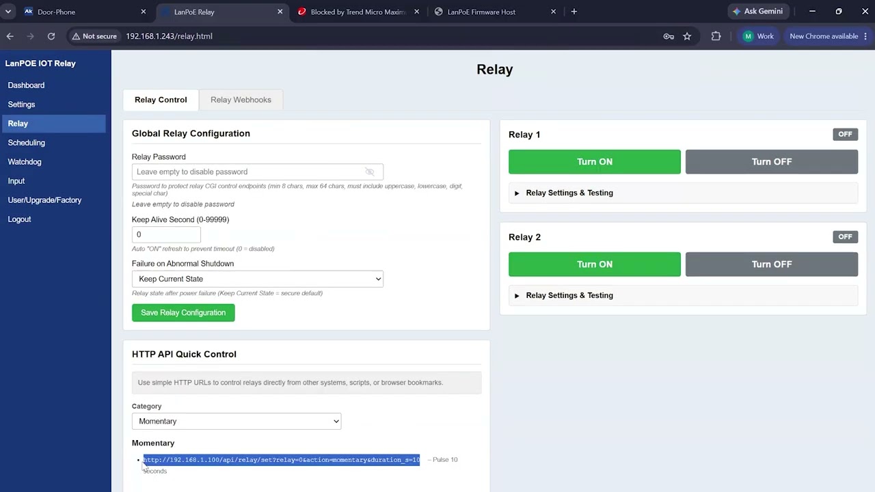Open the password manager key icon
875x492 pixels.
coord(669,36)
